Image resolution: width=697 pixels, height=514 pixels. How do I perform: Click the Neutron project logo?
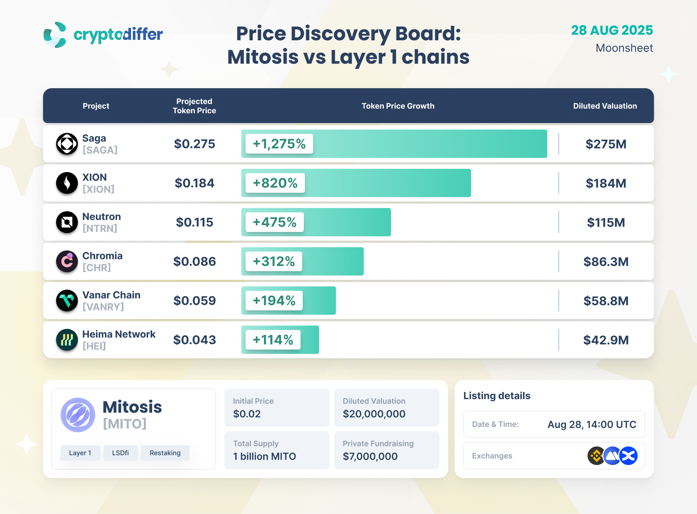tap(67, 222)
